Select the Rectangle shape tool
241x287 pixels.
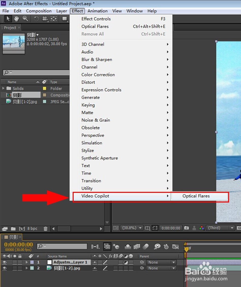coord(65,19)
